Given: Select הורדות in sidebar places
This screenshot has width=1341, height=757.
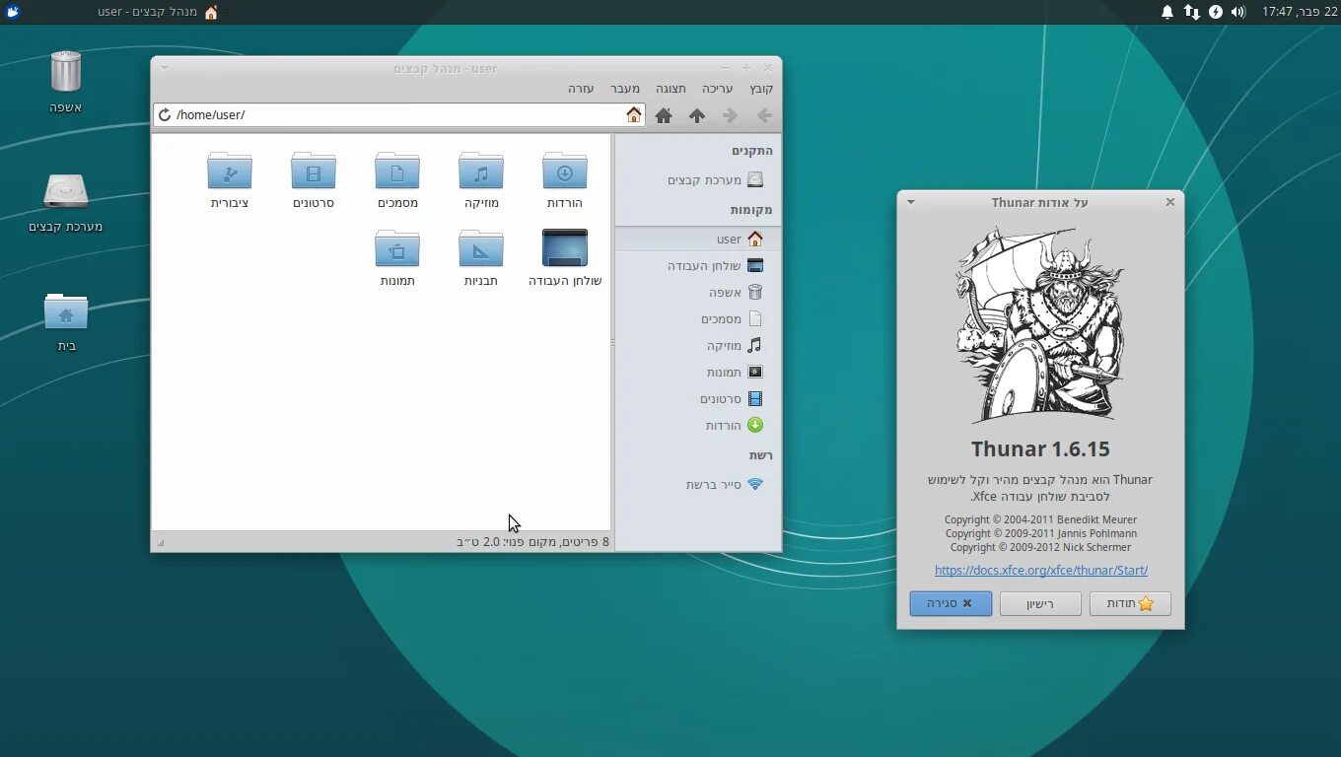Looking at the screenshot, I should pyautogui.click(x=698, y=426).
